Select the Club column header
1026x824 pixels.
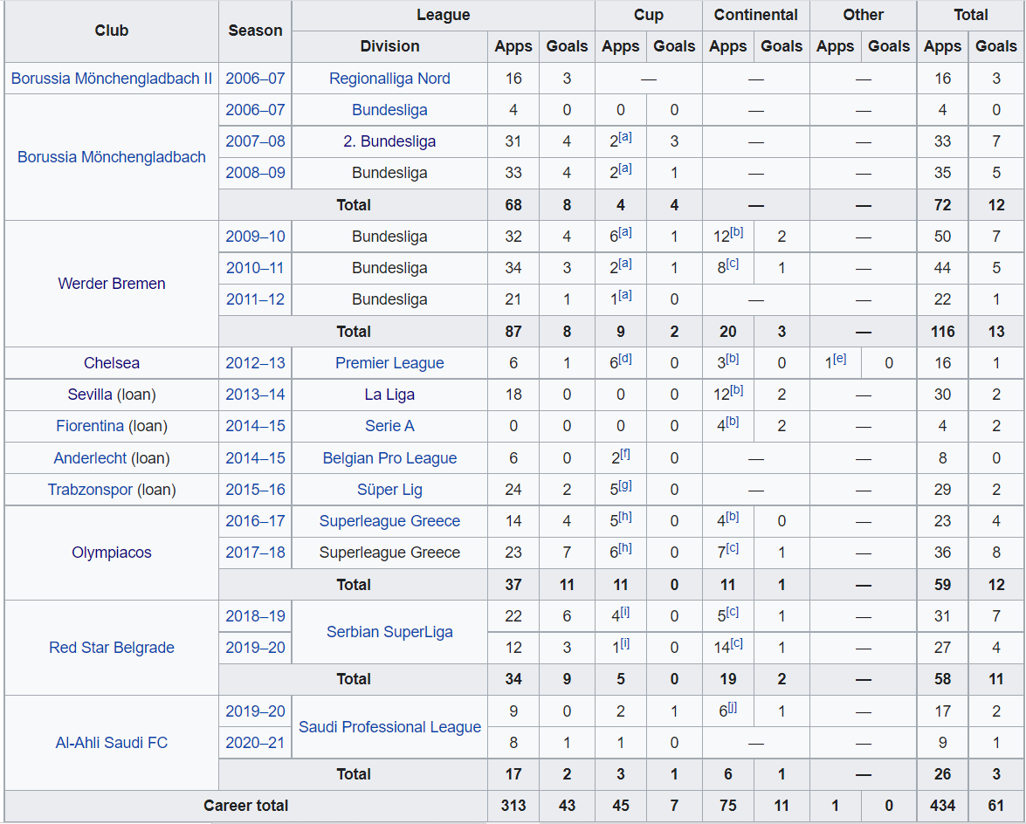[111, 31]
